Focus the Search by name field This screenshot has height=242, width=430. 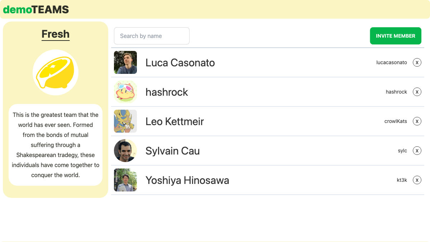152,36
